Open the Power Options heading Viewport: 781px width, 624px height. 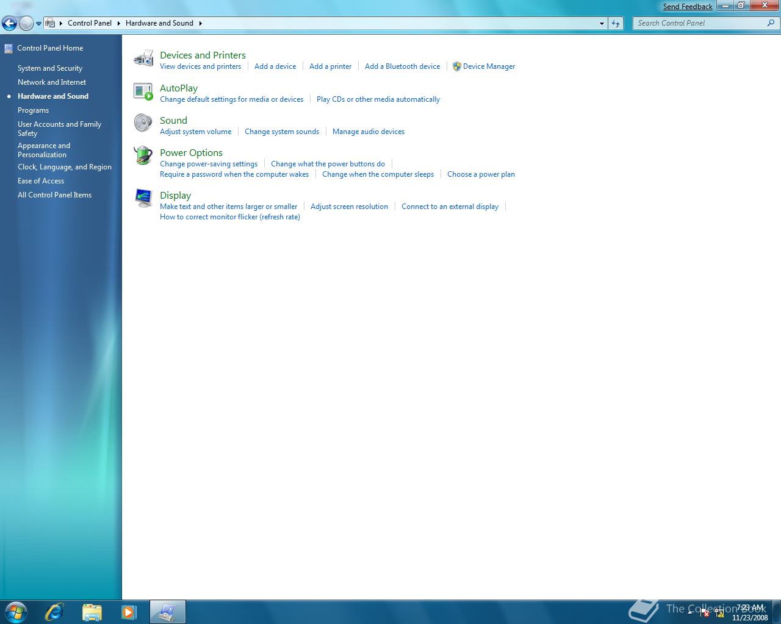(x=191, y=152)
